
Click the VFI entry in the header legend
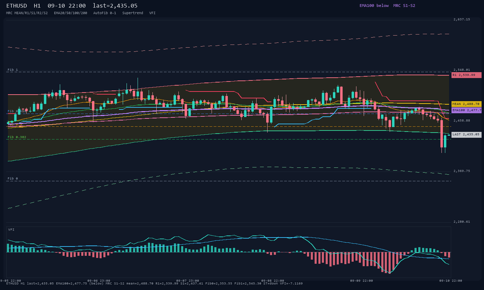coord(152,13)
